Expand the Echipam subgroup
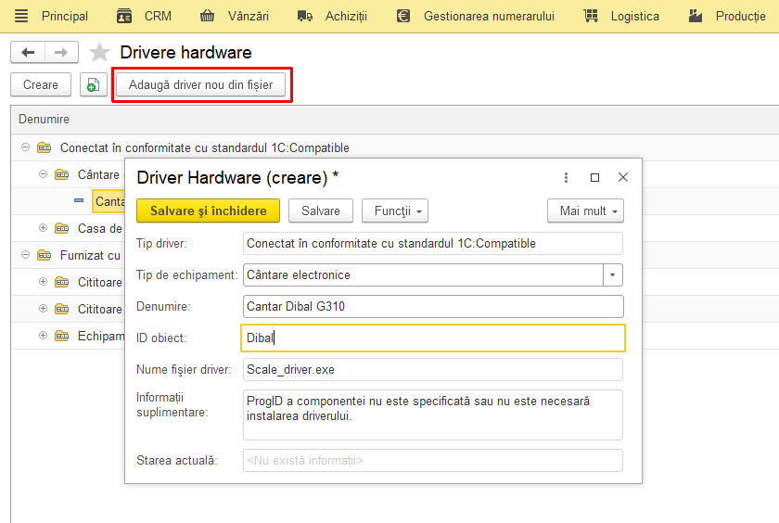The height and width of the screenshot is (523, 779). click(44, 336)
